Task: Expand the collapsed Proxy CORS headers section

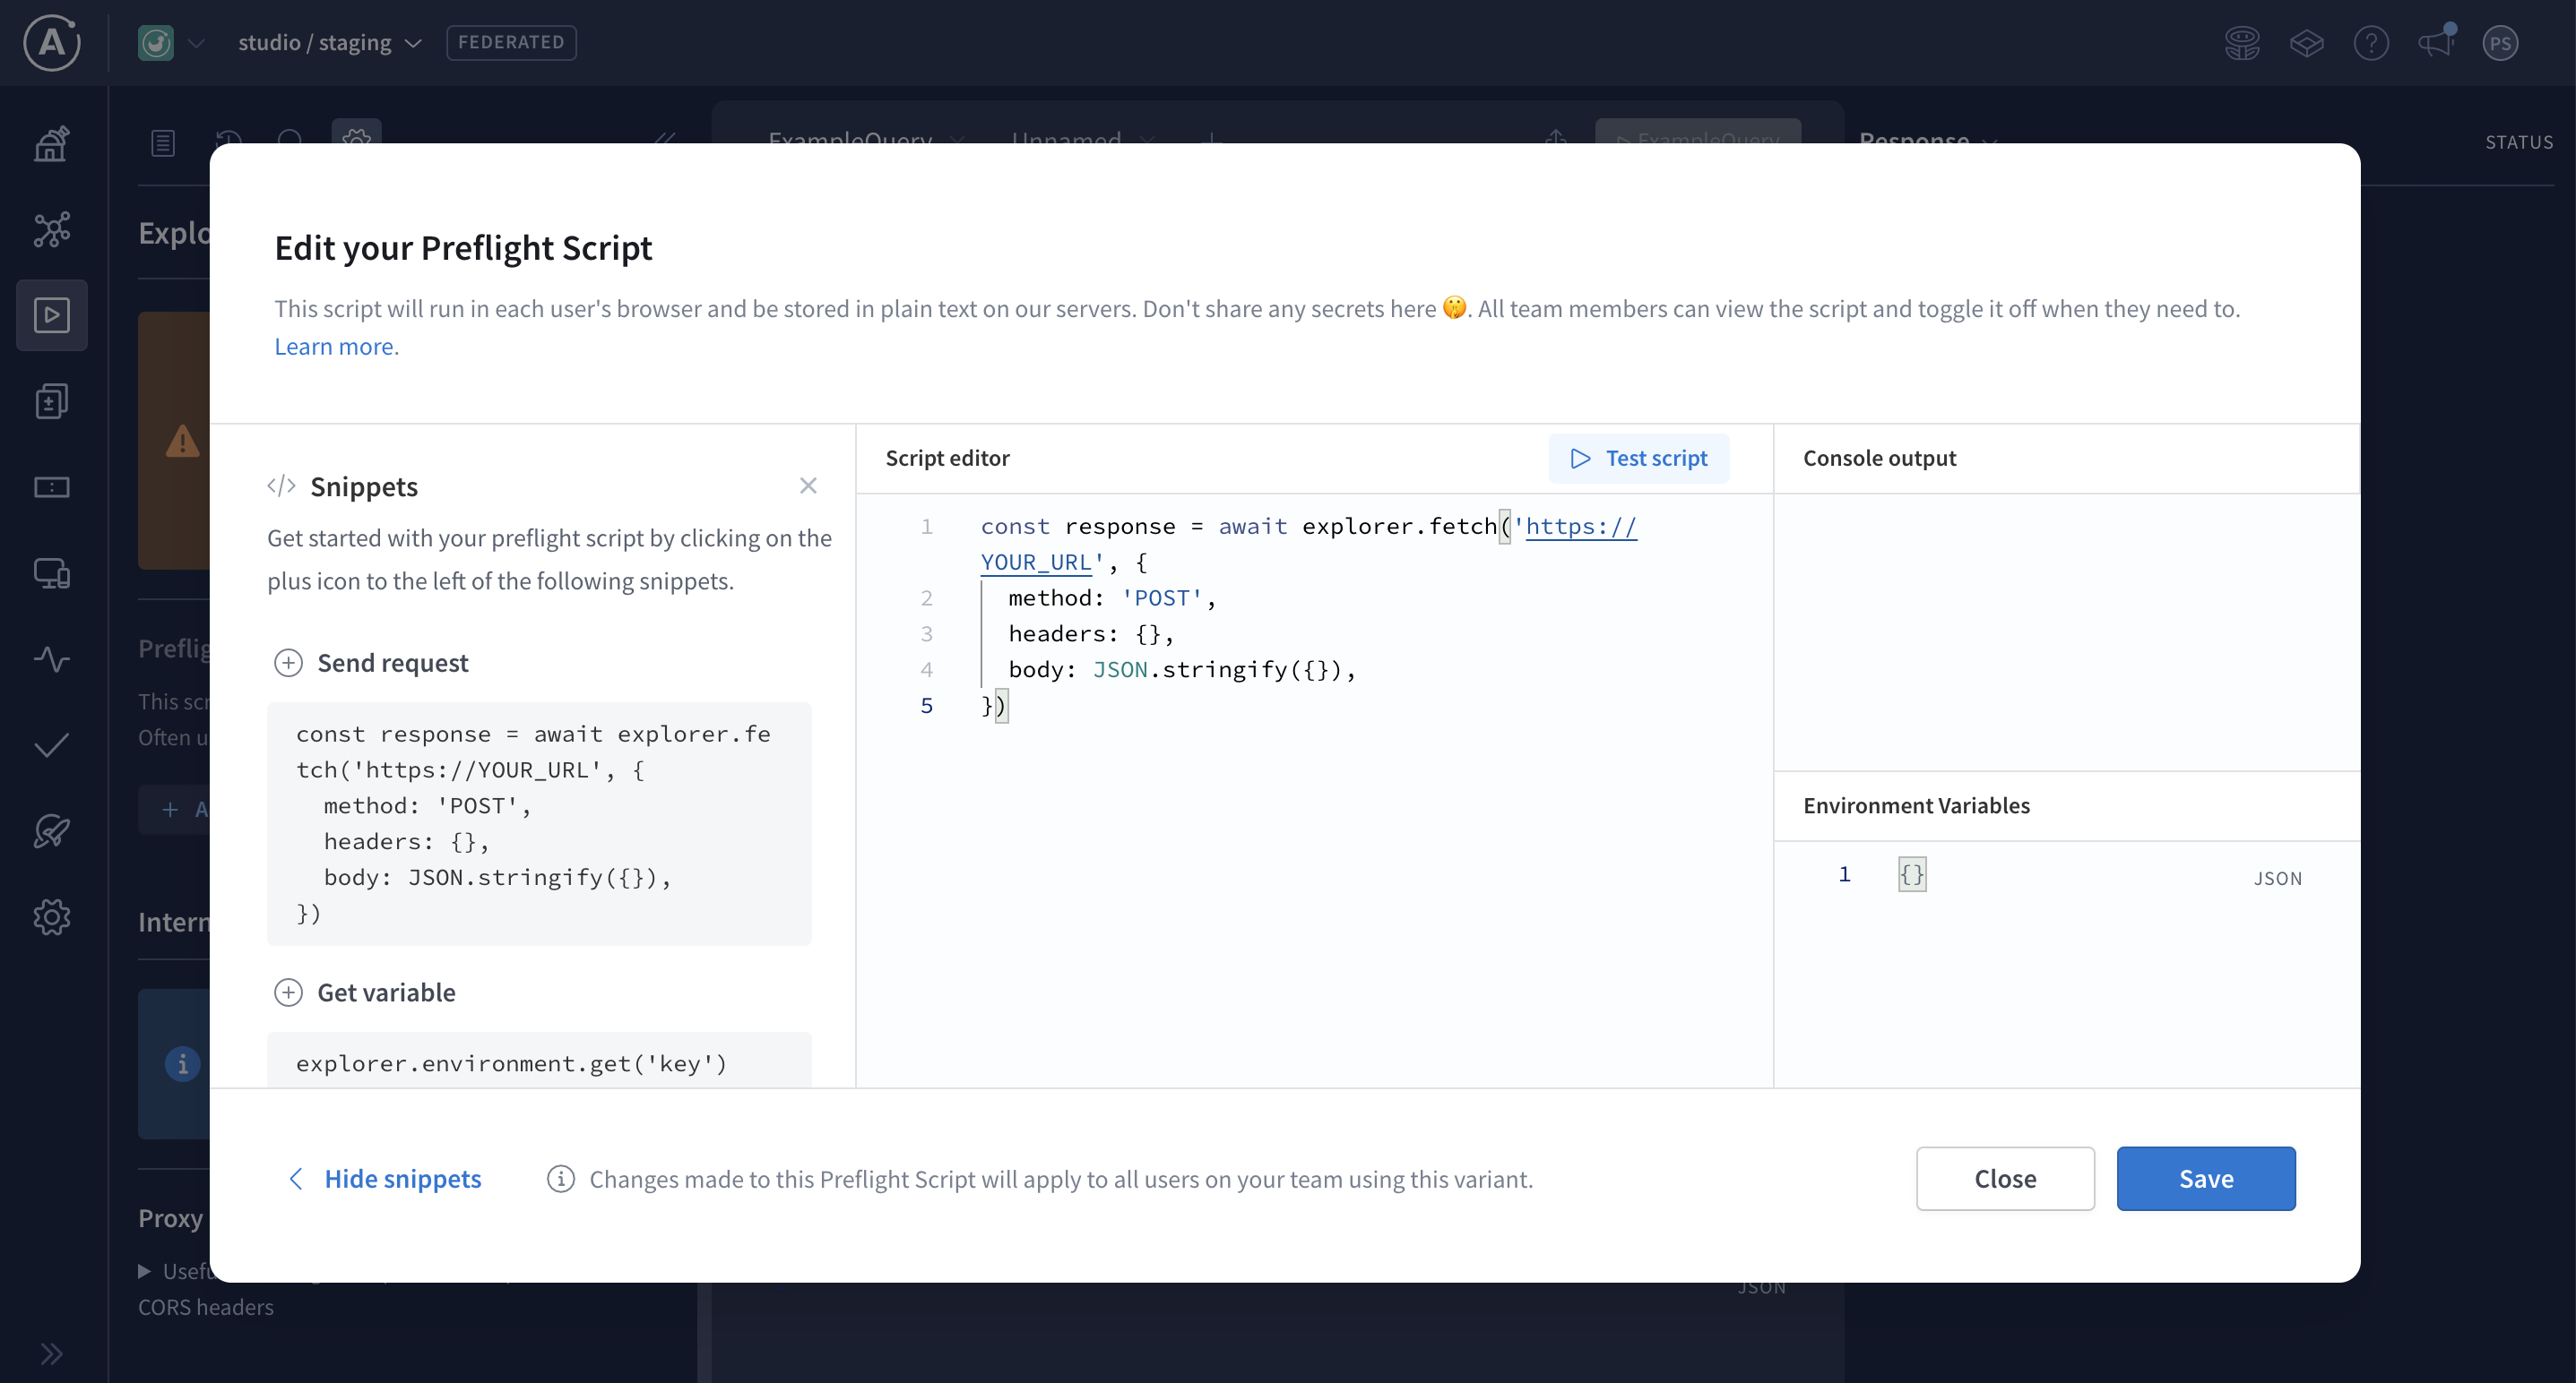Action: [146, 1271]
